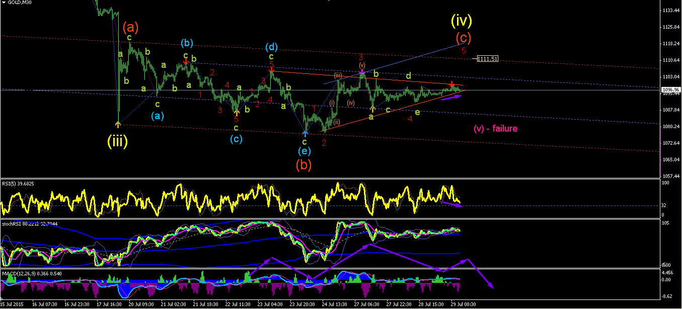Click the blue (e) wave label
Viewport: 682px width, 309px height.
[x=304, y=151]
